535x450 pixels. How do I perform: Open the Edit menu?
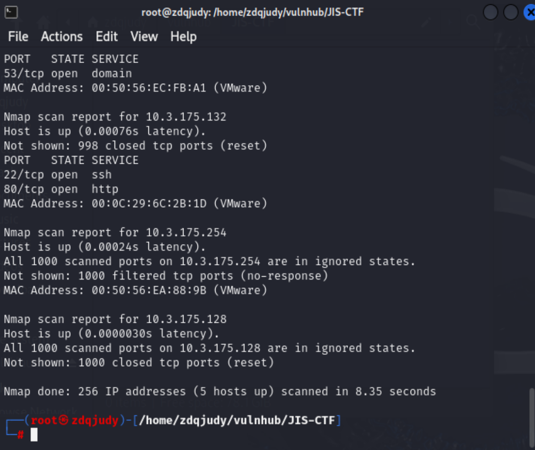(107, 36)
